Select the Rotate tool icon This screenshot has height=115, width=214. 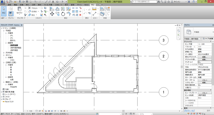63,14
